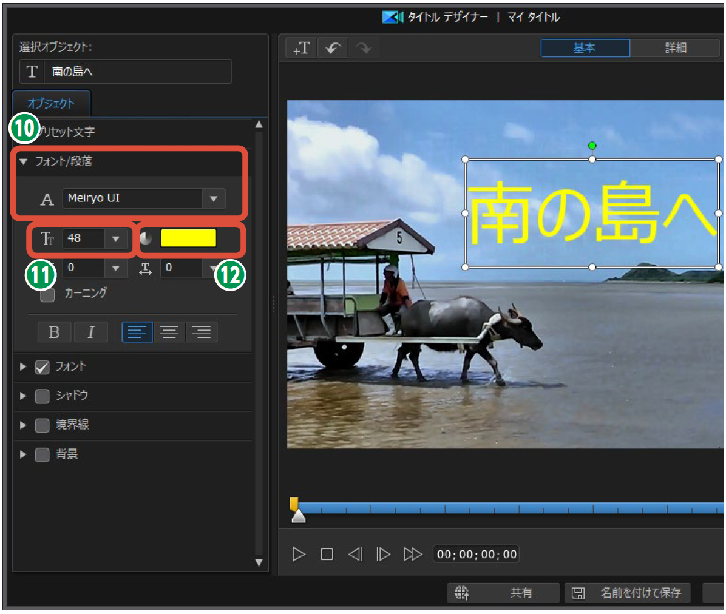The width and height of the screenshot is (726, 614).
Task: Click the Add Text (+T) tool icon
Action: (302, 48)
